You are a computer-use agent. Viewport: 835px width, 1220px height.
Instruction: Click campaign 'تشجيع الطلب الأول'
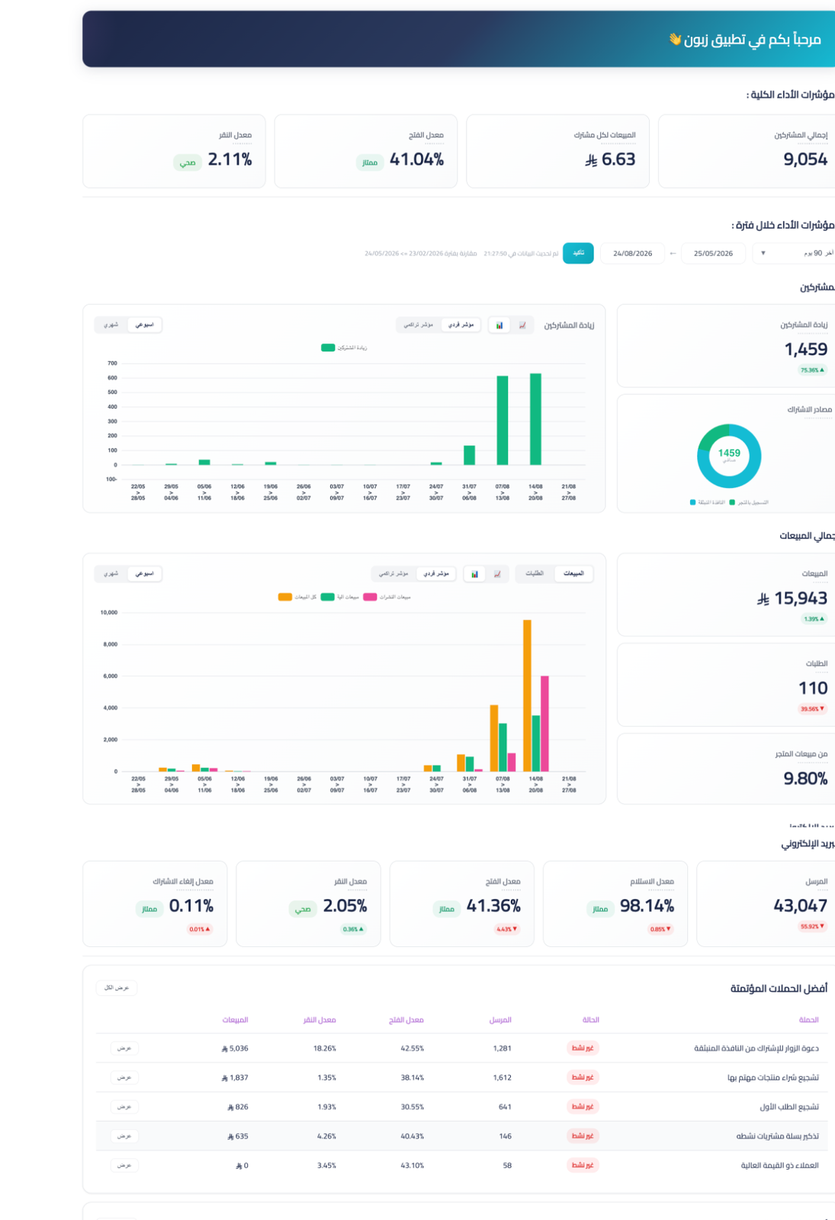click(x=788, y=1107)
